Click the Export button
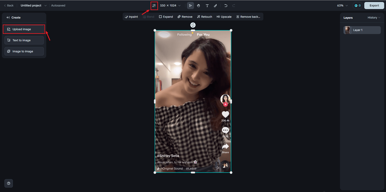This screenshot has height=192, width=386. click(374, 5)
